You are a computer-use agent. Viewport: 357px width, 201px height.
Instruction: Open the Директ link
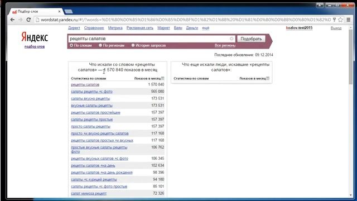(x=74, y=28)
